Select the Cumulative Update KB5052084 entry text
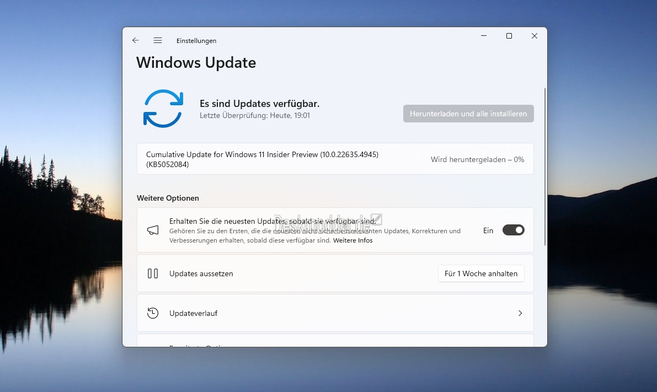The image size is (657, 392). coord(262,159)
